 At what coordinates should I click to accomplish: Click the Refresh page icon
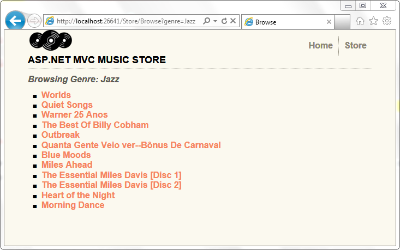224,21
